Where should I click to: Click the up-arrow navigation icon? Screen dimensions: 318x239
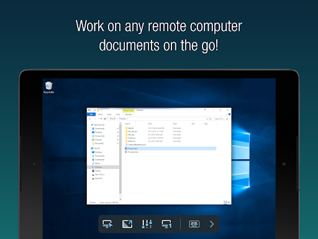(101, 119)
